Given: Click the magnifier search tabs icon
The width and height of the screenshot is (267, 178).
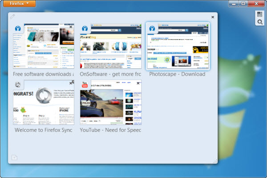Looking at the screenshot, I should pyautogui.click(x=259, y=22).
